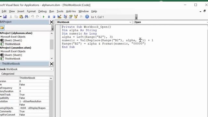
Task: Click the project tree scroll down arrow
Action: click(52, 58)
